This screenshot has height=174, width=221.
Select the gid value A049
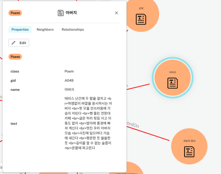coord(69,81)
